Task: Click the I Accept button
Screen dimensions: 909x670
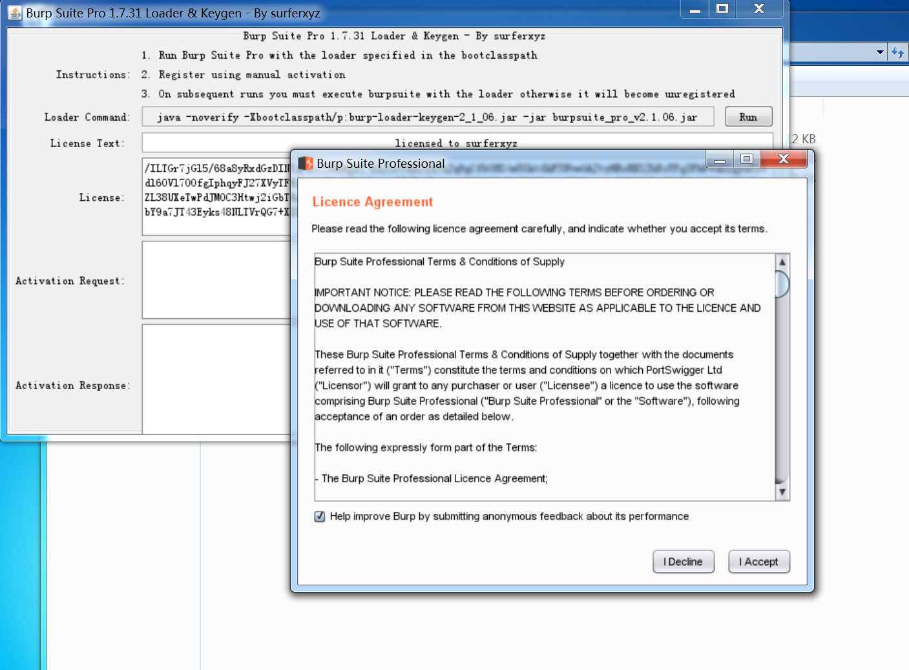Action: (759, 562)
